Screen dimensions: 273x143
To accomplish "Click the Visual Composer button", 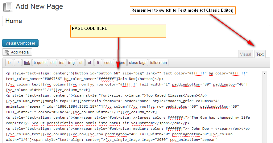I will (x=20, y=43).
